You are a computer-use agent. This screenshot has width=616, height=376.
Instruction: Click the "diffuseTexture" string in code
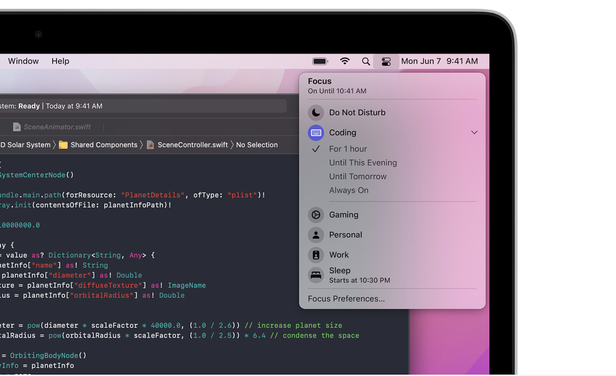pyautogui.click(x=110, y=285)
